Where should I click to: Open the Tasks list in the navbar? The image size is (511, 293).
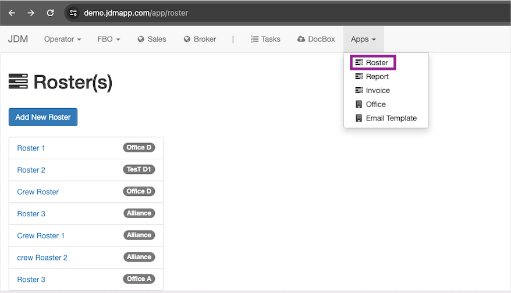[x=265, y=40]
